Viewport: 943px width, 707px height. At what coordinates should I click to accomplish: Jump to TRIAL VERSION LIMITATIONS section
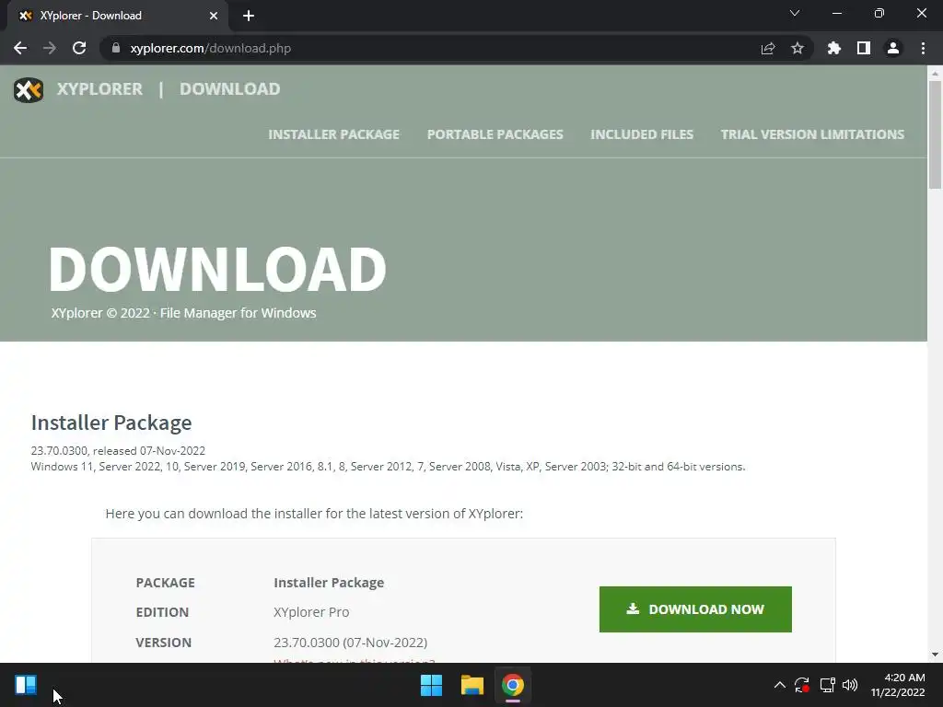point(812,134)
